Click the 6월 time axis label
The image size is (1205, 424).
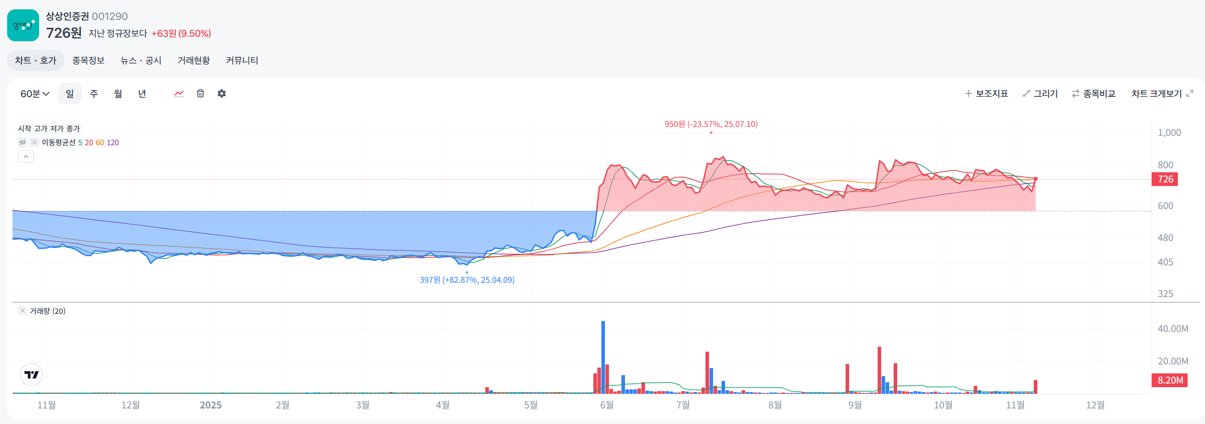click(x=607, y=405)
